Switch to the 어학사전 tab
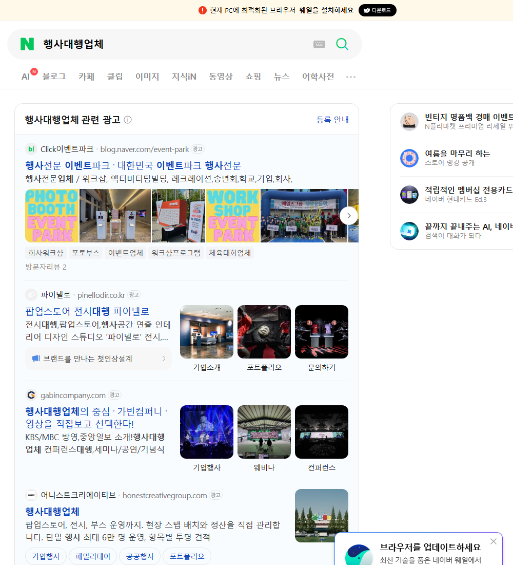Image resolution: width=513 pixels, height=565 pixels. [x=318, y=77]
